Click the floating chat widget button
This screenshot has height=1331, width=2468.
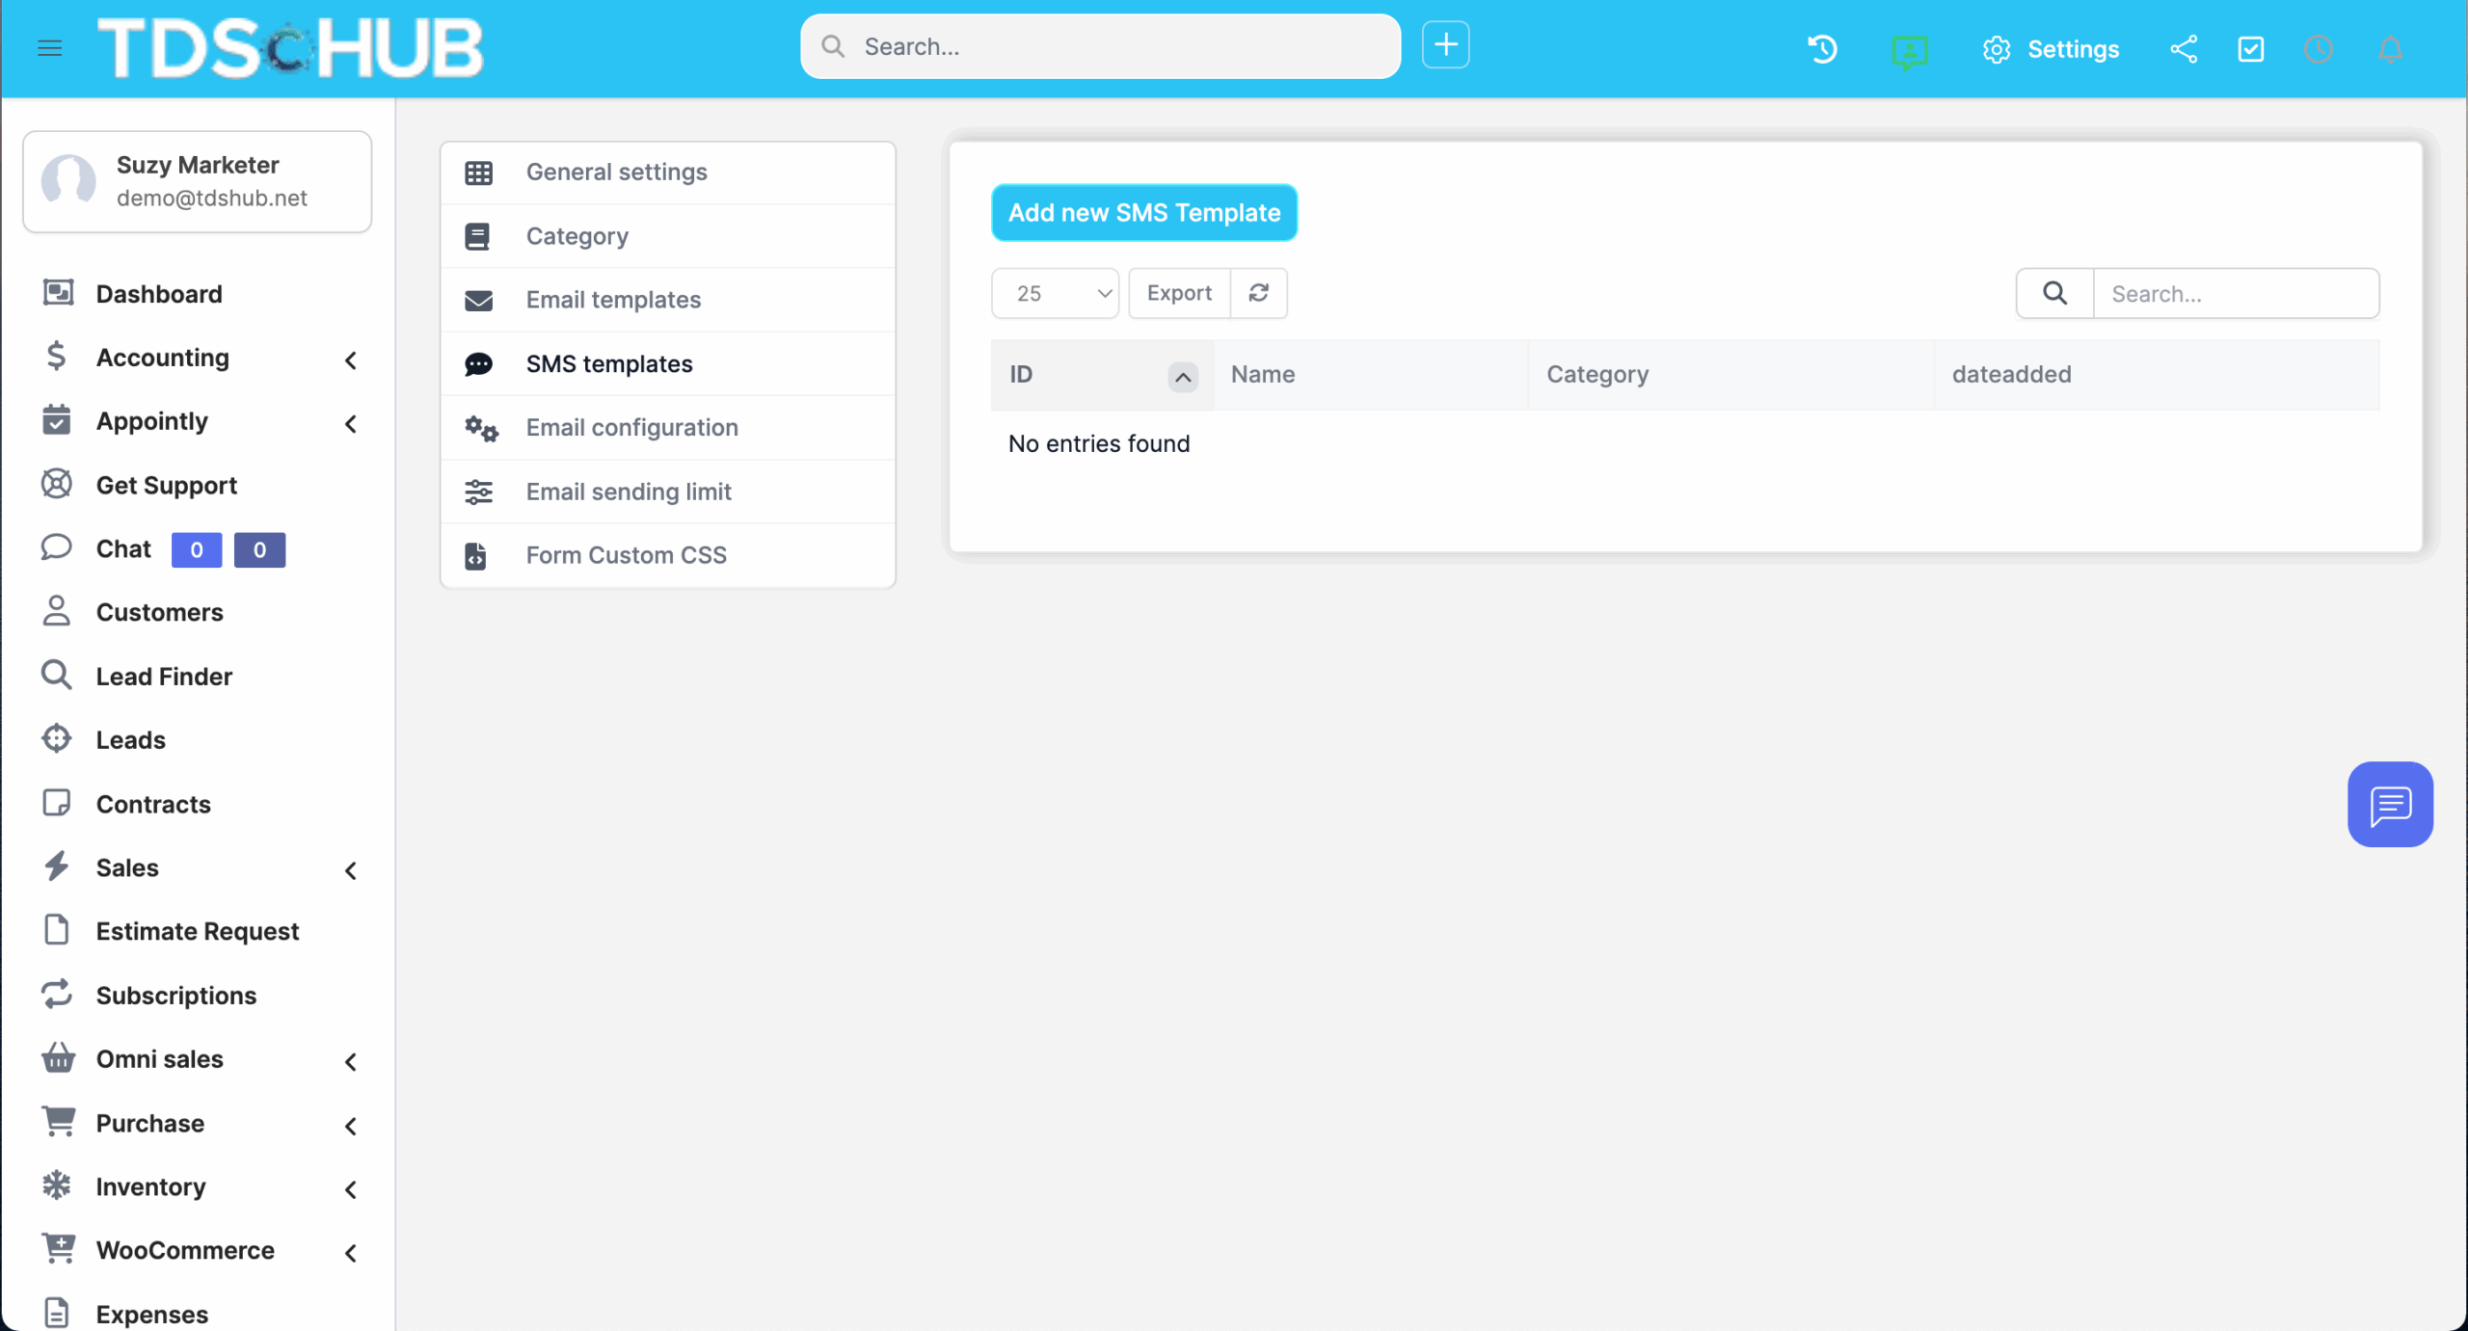(x=2389, y=804)
